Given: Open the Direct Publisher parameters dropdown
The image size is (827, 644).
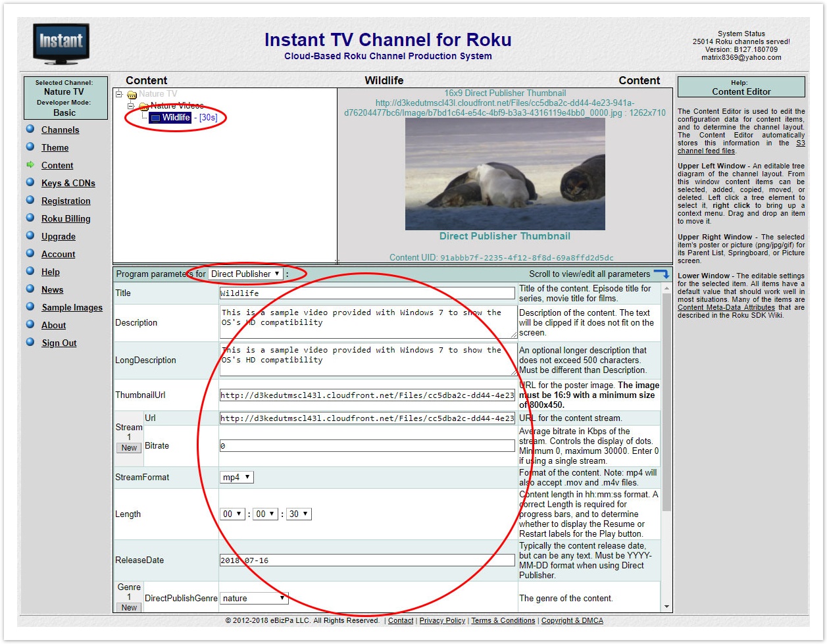Looking at the screenshot, I should pyautogui.click(x=246, y=274).
